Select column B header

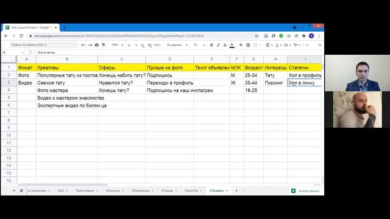tap(67, 59)
